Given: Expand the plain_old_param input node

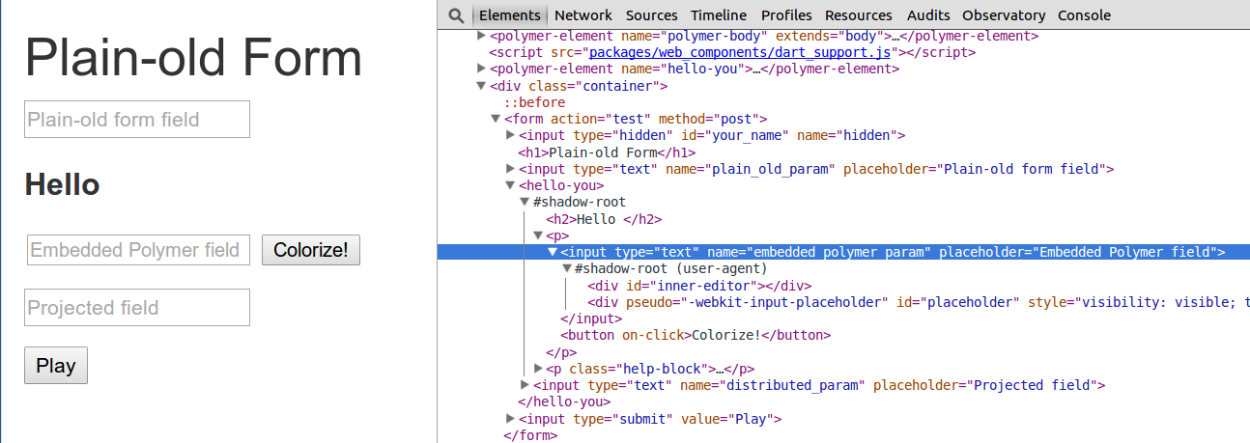Looking at the screenshot, I should pyautogui.click(x=511, y=169).
